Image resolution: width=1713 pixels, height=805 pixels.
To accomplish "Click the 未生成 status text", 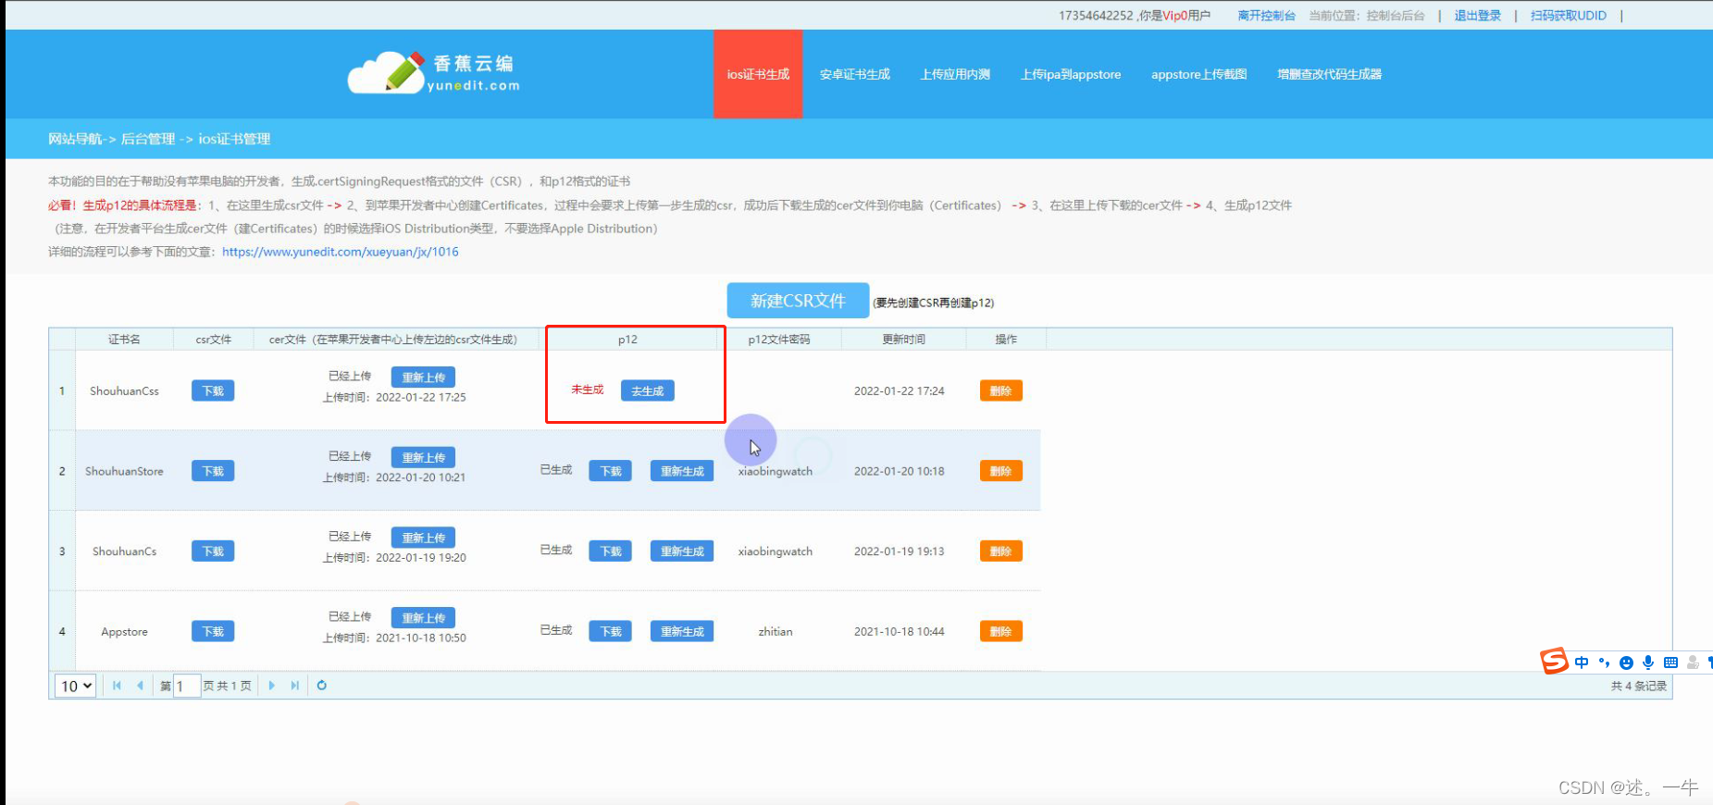I will click(587, 390).
